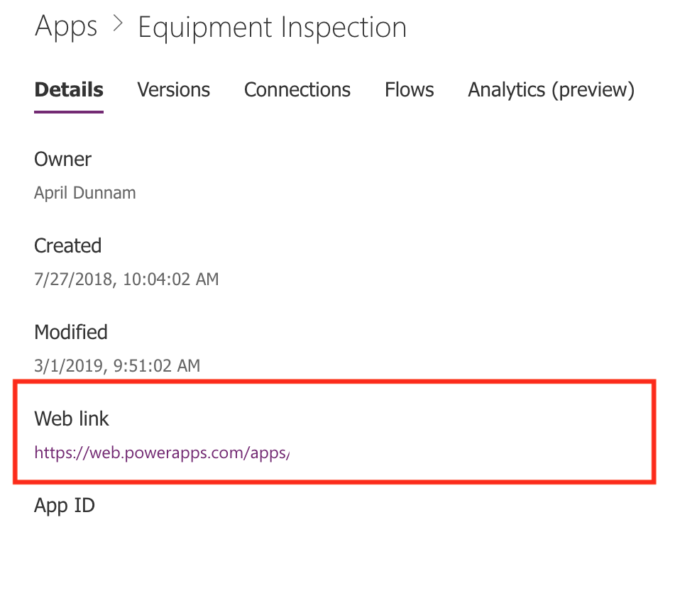Select the Details tab
Viewport: 697px width, 610px height.
tap(69, 90)
